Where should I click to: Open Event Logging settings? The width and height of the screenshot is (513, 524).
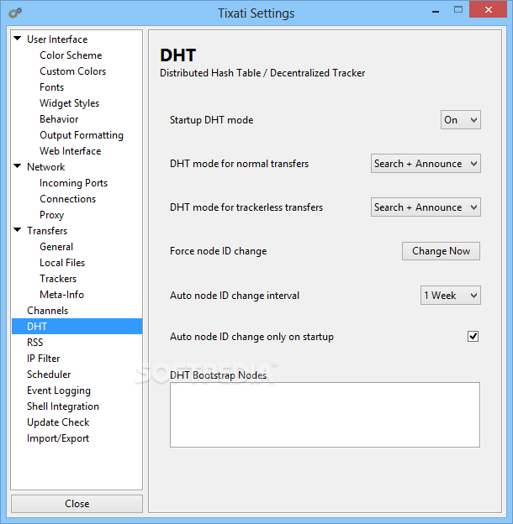(59, 390)
